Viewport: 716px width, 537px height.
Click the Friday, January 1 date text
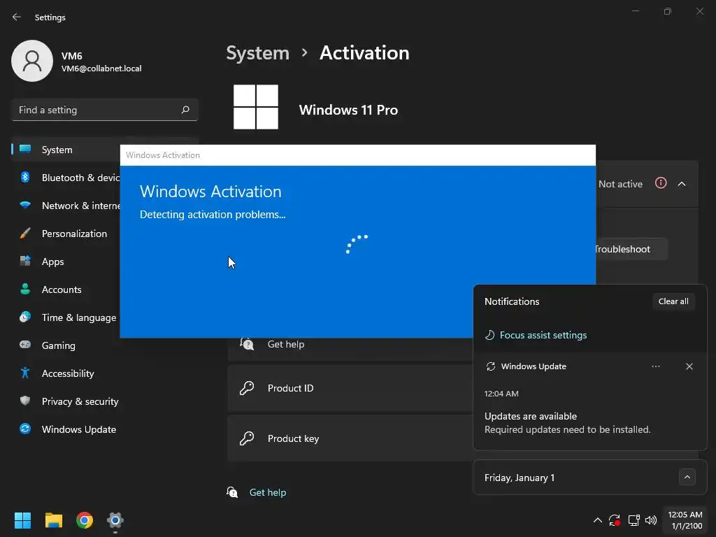tap(520, 478)
